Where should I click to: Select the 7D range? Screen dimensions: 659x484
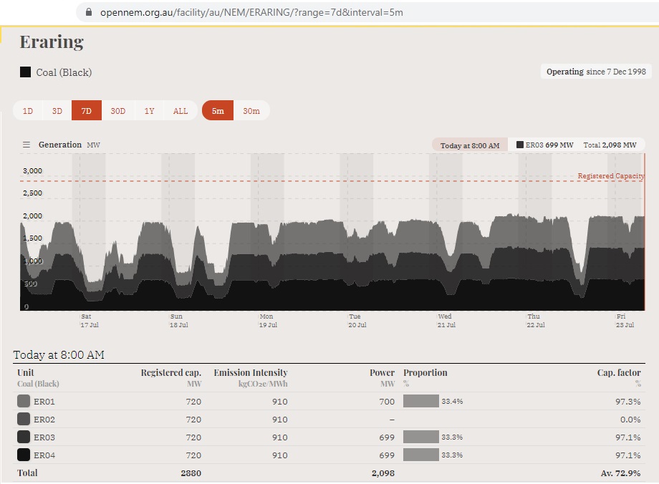[87, 111]
